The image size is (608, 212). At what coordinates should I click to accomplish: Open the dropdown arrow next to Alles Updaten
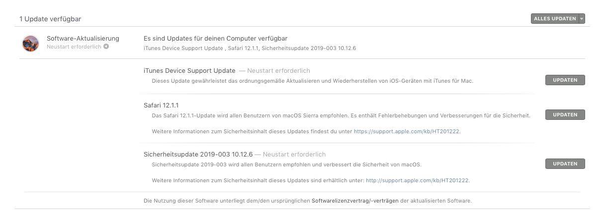[582, 19]
